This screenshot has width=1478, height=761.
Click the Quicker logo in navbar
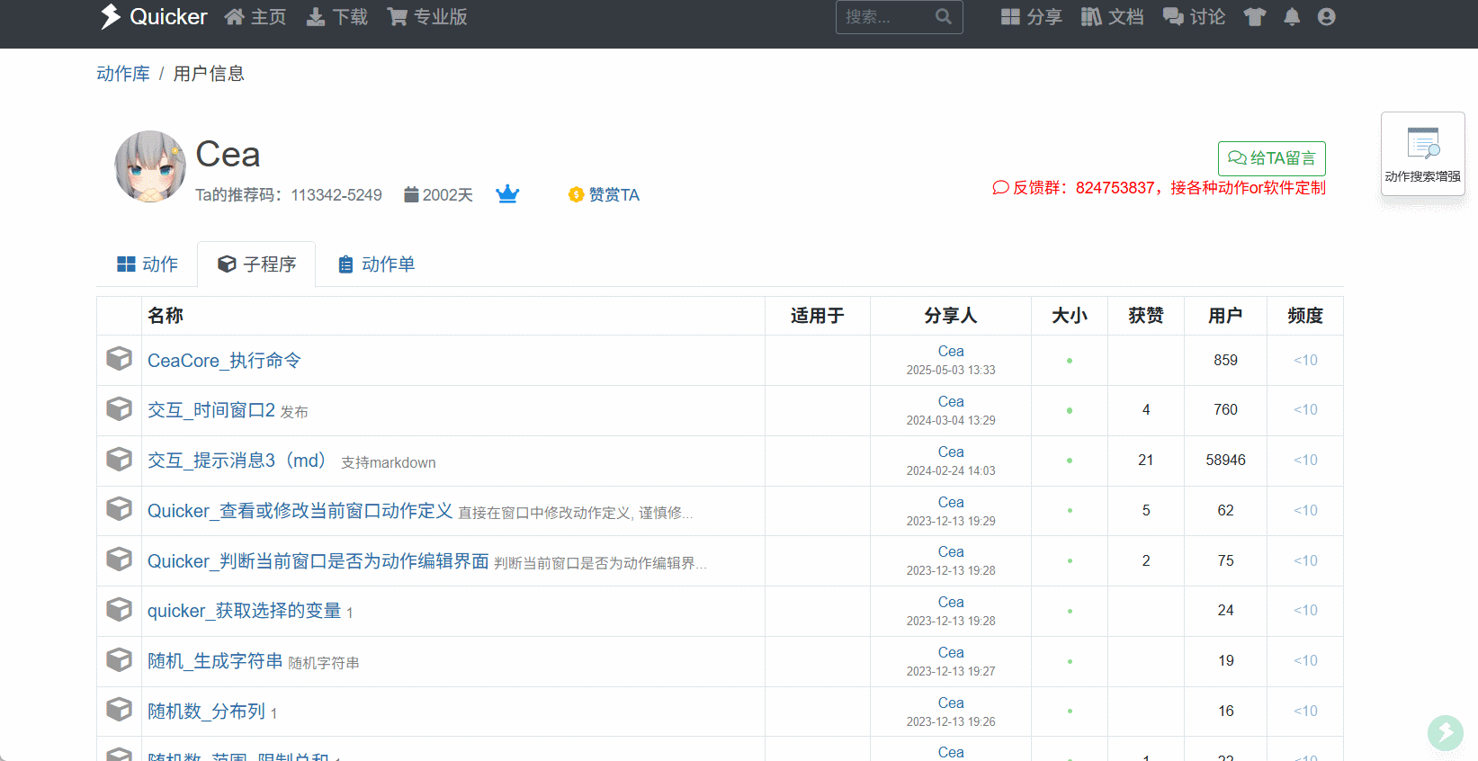click(153, 17)
